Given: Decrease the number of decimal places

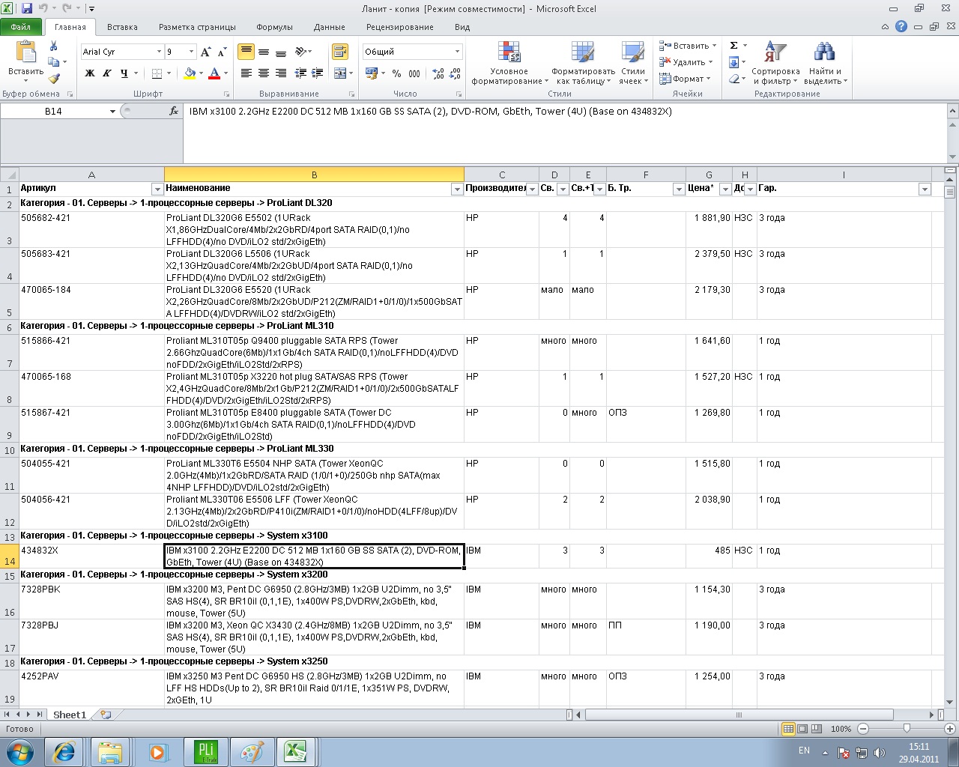Looking at the screenshot, I should 455,73.
